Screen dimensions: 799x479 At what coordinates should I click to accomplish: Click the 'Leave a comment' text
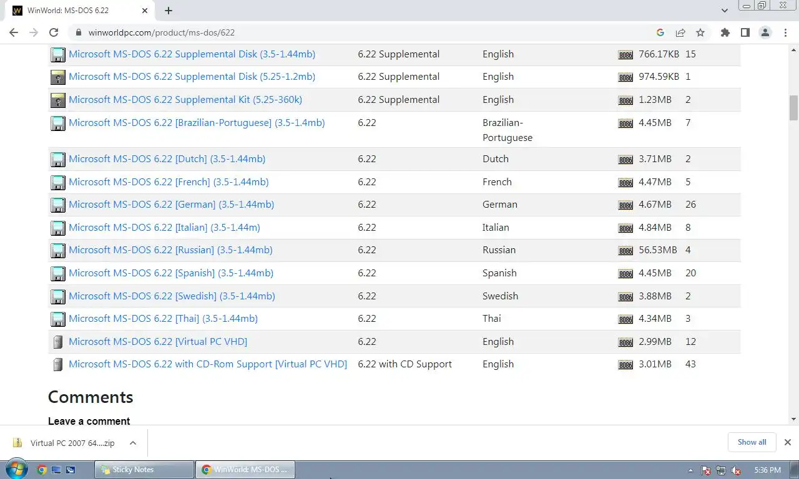point(89,421)
